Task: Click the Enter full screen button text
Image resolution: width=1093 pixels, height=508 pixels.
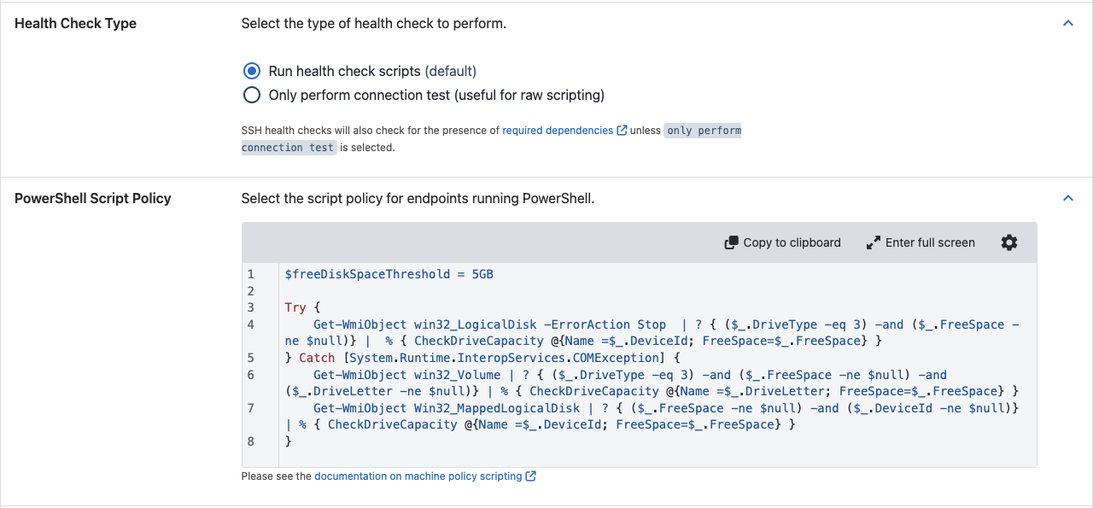Action: coord(930,242)
